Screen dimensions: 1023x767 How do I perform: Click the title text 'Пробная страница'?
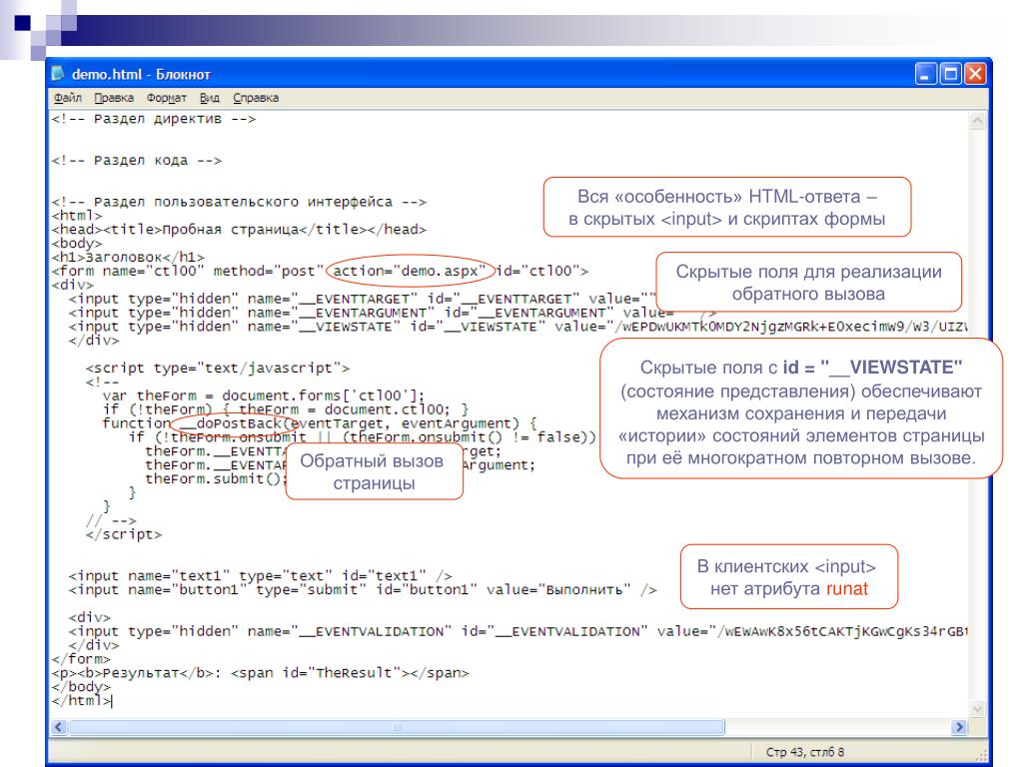(x=231, y=230)
